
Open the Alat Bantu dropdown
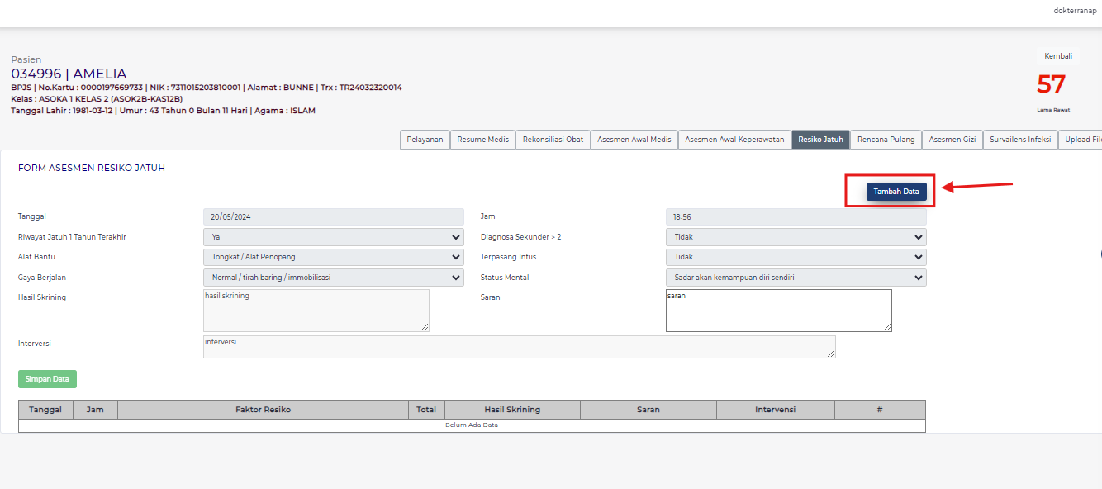pos(333,257)
